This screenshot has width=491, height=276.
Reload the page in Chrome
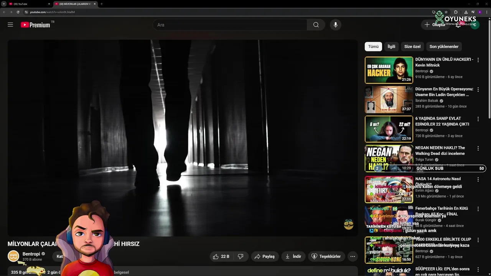[18, 12]
